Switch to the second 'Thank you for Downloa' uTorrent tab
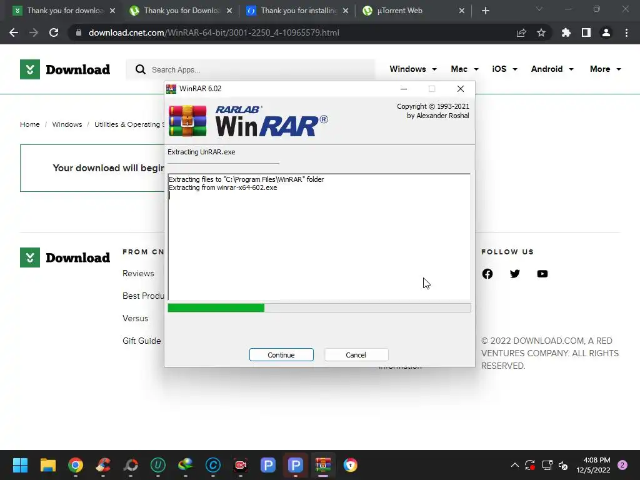The image size is (640, 480). tap(179, 11)
